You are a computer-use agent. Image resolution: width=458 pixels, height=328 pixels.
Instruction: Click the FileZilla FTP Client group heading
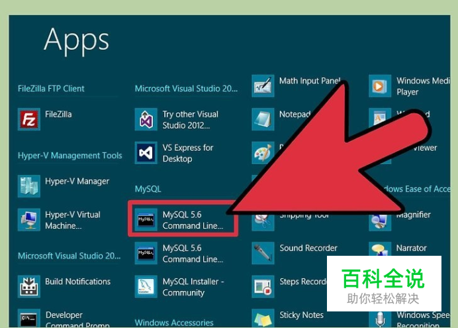tap(51, 89)
